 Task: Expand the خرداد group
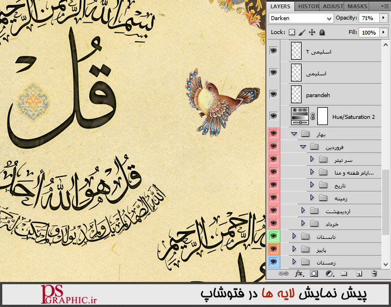coord(303,223)
